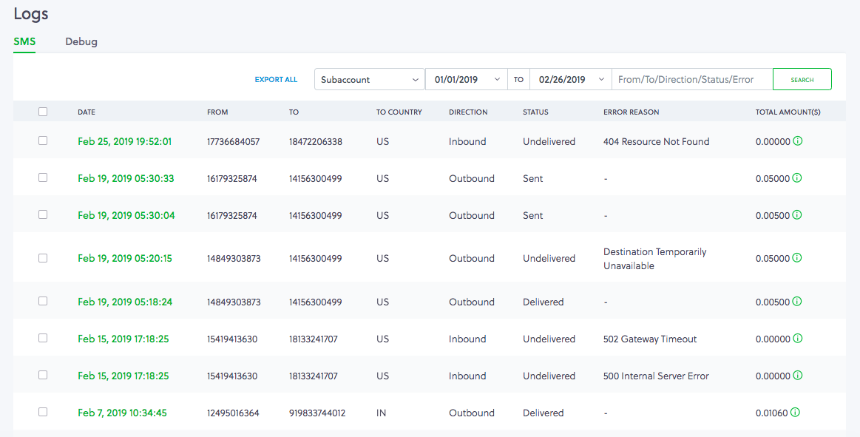Open the Subaccount dropdown
This screenshot has width=860, height=437.
coord(369,79)
